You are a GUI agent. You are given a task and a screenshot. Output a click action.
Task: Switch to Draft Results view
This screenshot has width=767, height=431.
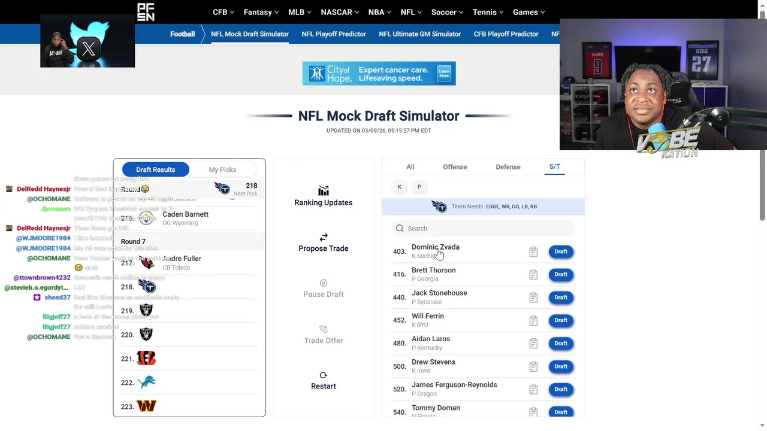[x=156, y=169]
